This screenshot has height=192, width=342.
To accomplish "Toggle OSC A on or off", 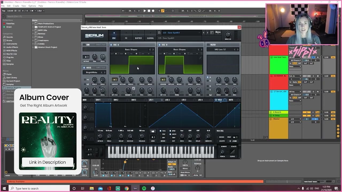I will 111,45.
